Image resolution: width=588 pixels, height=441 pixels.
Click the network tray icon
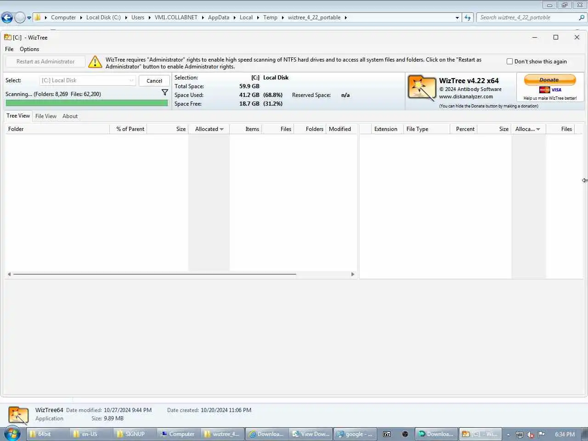coord(520,434)
